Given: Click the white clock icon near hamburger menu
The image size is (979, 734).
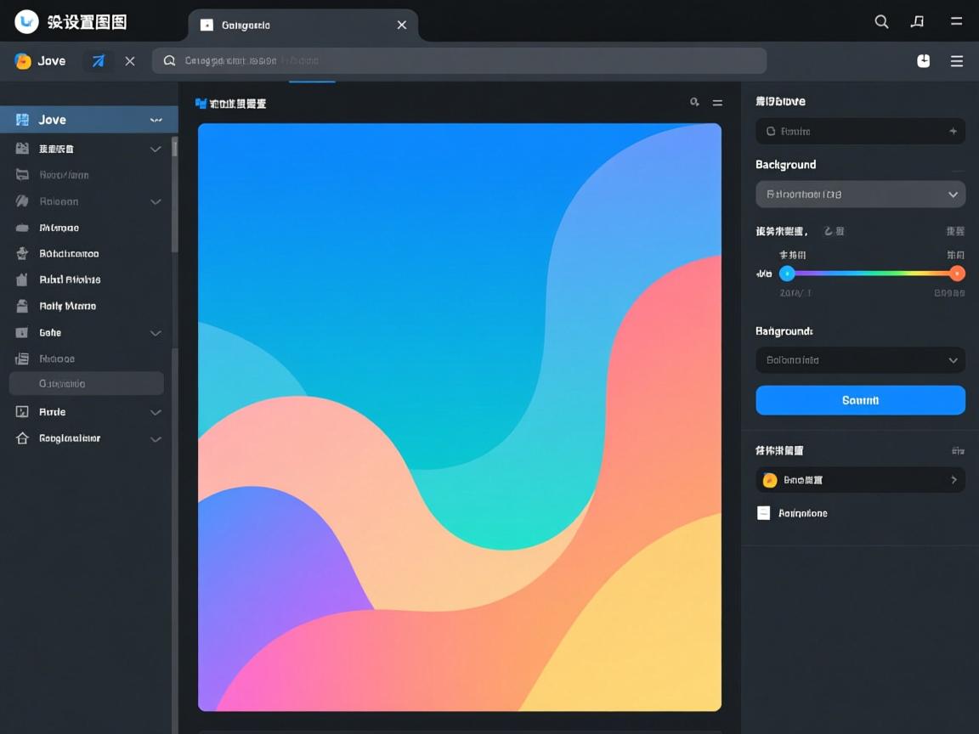Looking at the screenshot, I should pos(924,61).
